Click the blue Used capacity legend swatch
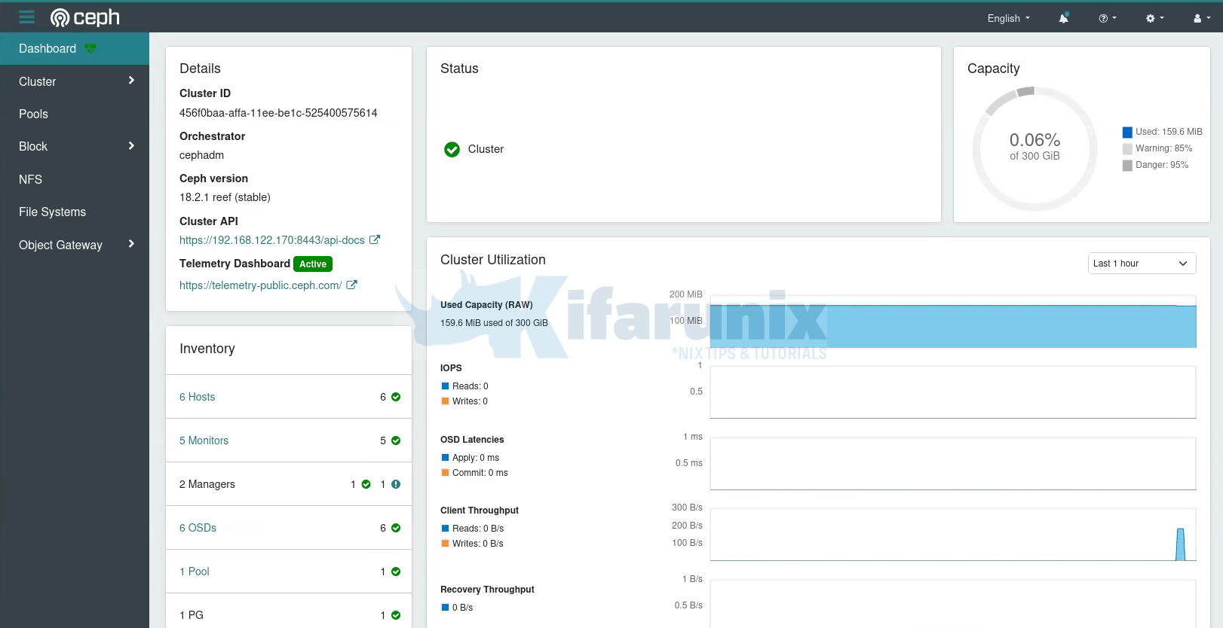The height and width of the screenshot is (628, 1223). tap(1127, 132)
